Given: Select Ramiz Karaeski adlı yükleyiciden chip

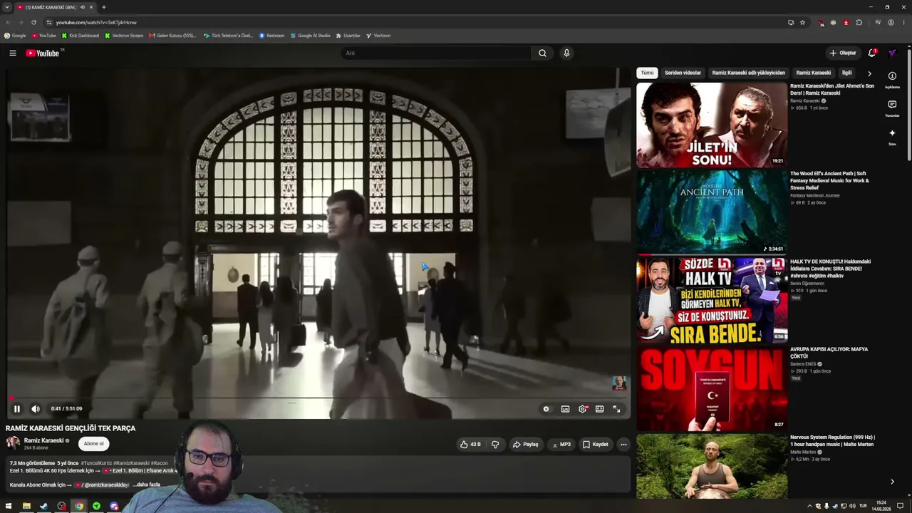Looking at the screenshot, I should coord(748,73).
